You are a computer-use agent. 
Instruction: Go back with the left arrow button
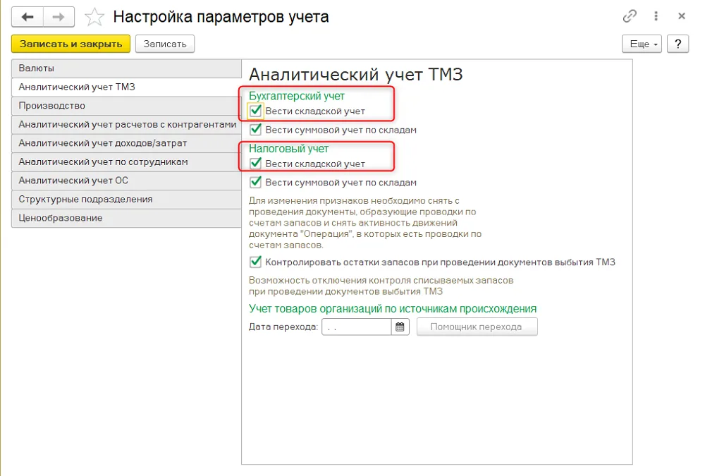(x=27, y=17)
